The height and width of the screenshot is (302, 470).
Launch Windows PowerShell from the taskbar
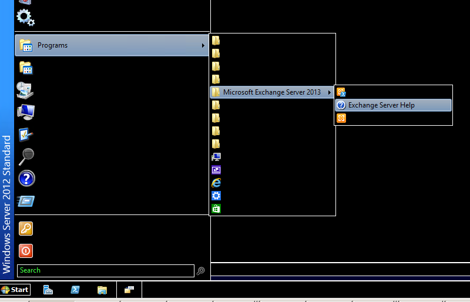(x=75, y=290)
